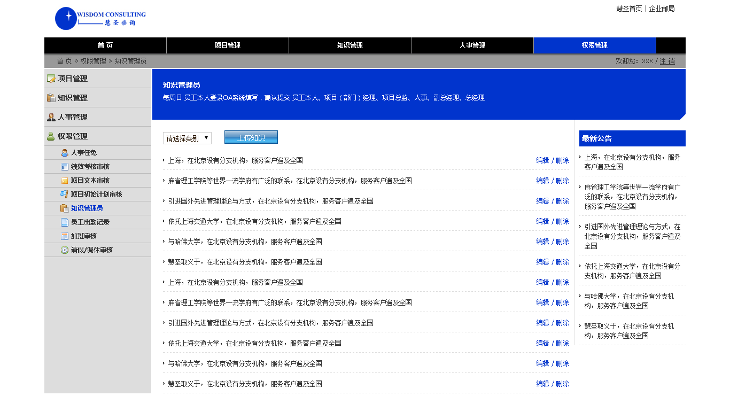The image size is (730, 404).
Task: Go to 人事管理 in the top navigation bar
Action: pos(472,45)
